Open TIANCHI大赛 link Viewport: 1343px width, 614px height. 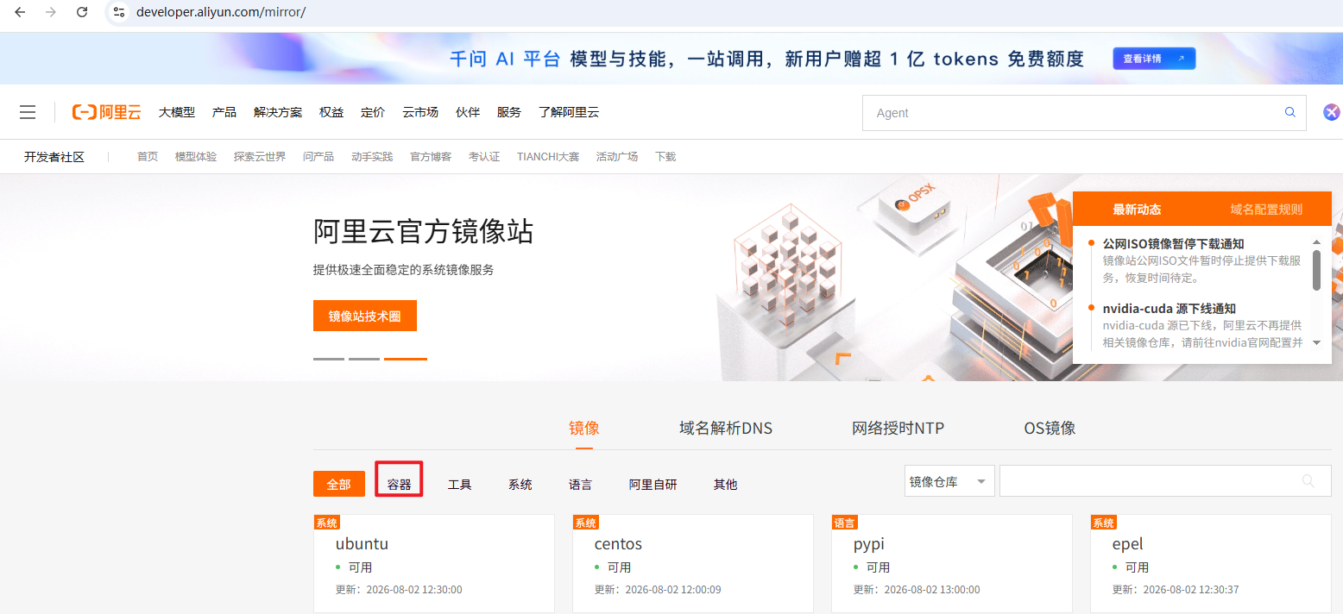(548, 157)
